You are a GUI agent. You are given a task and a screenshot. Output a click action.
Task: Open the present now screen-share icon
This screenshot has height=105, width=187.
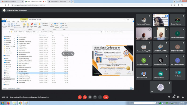(x=95, y=97)
